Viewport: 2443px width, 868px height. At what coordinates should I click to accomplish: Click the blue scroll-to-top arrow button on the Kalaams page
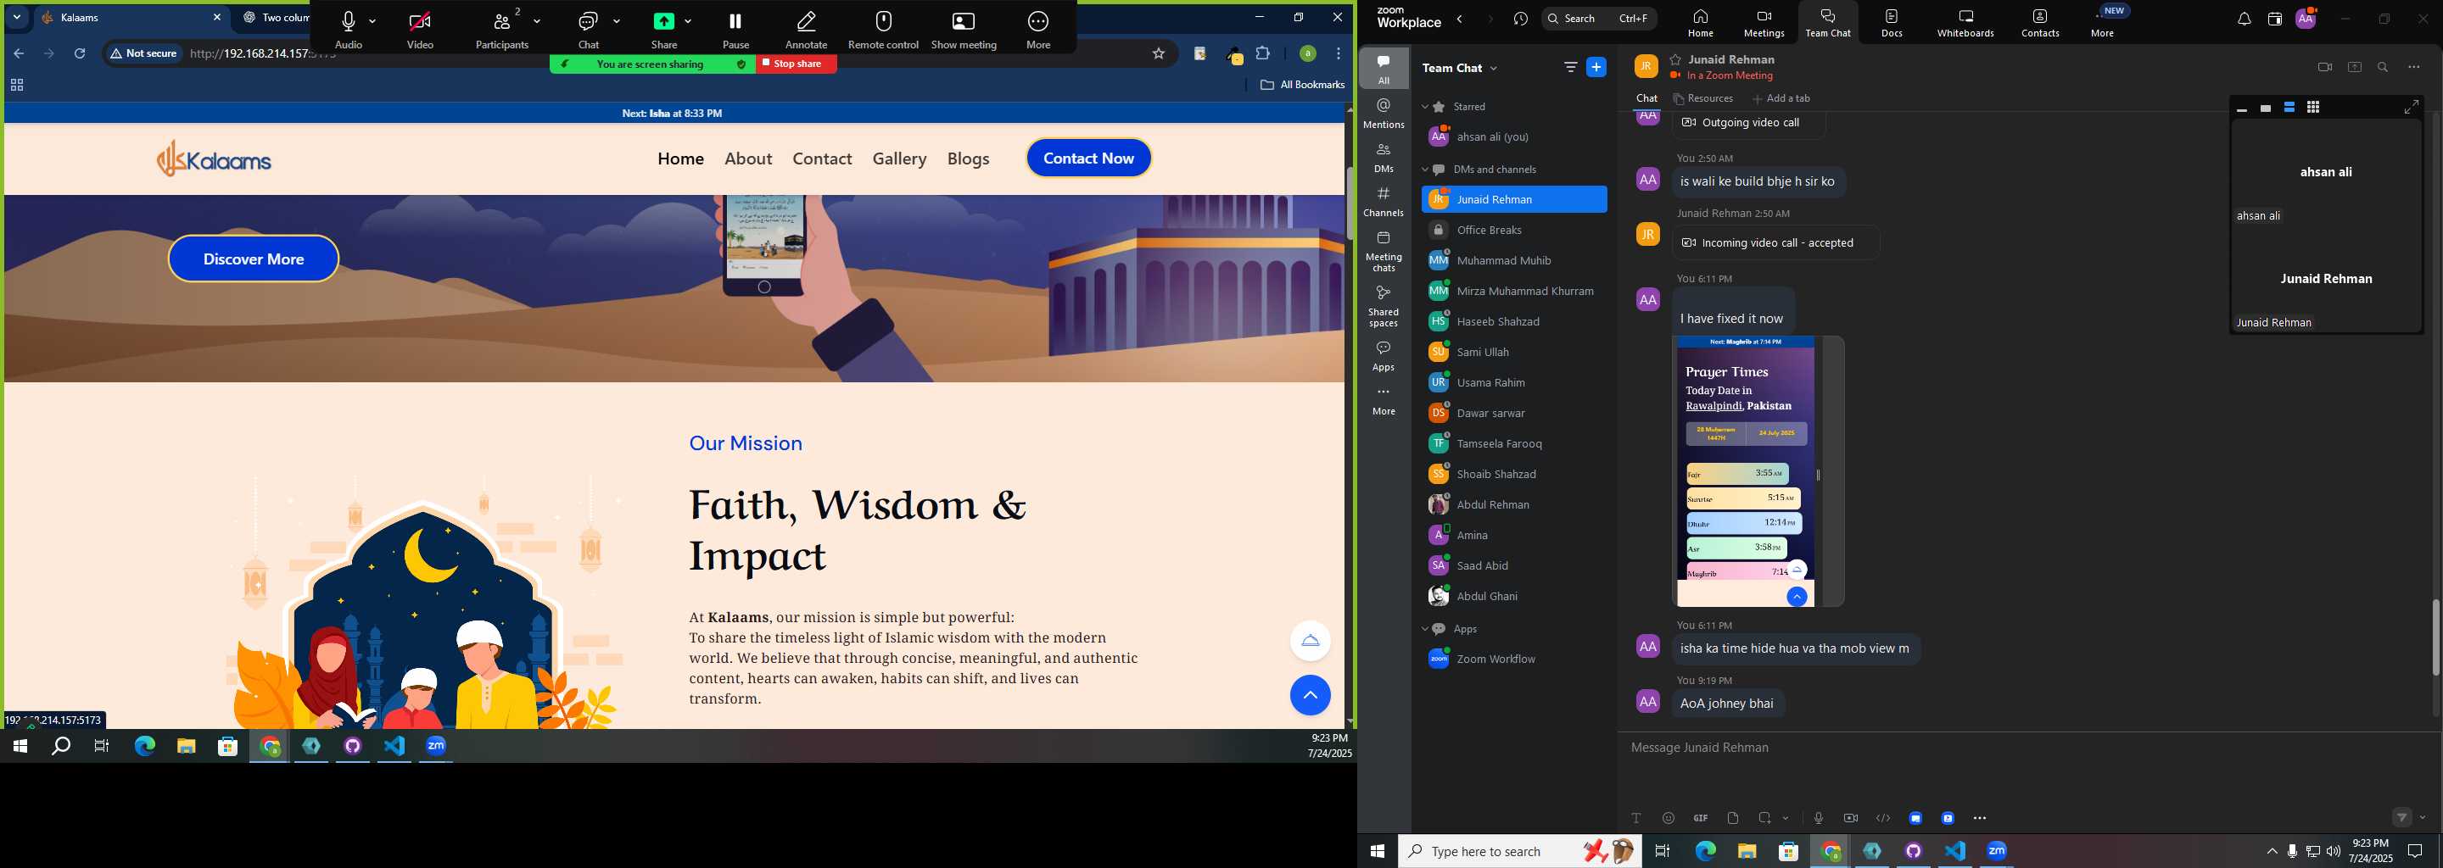(1310, 696)
